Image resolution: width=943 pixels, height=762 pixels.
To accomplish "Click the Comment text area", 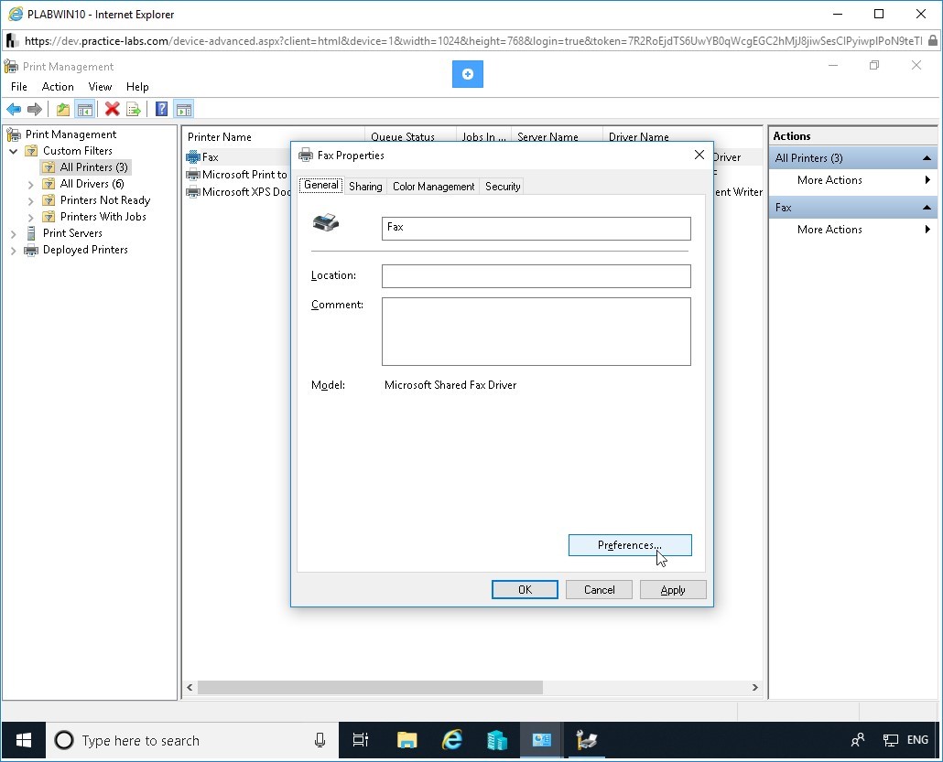I will (536, 331).
